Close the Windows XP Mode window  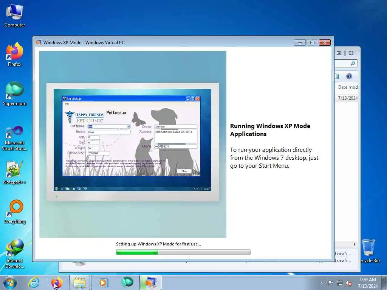[325, 43]
